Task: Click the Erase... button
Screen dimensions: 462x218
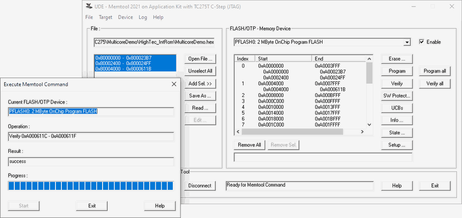Action: pos(397,59)
